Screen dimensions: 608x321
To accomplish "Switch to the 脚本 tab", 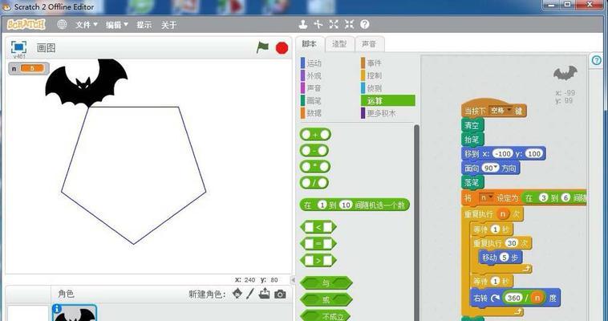I will click(309, 44).
